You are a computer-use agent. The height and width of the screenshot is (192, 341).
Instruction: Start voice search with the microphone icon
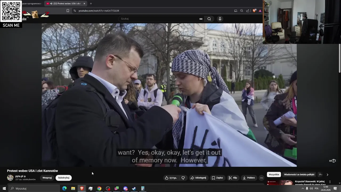point(220,19)
